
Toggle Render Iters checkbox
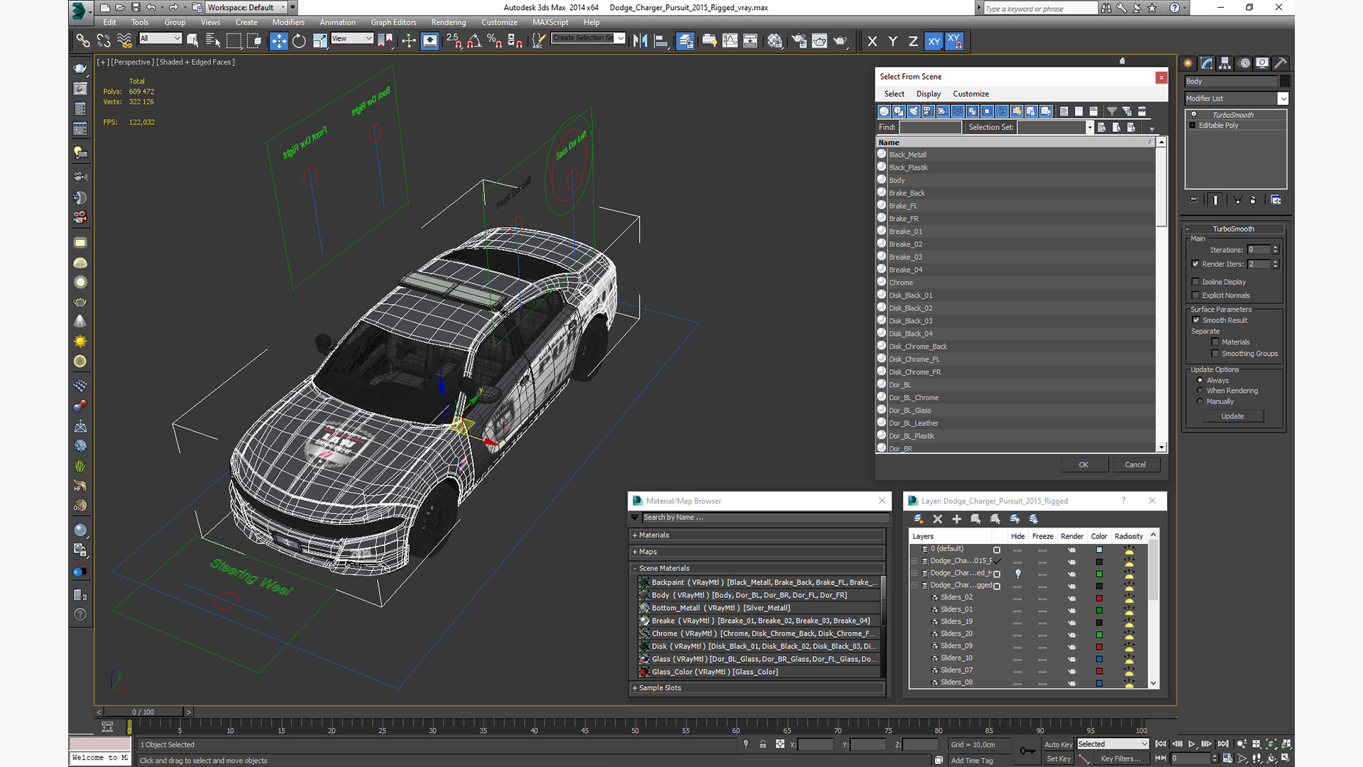(x=1195, y=264)
